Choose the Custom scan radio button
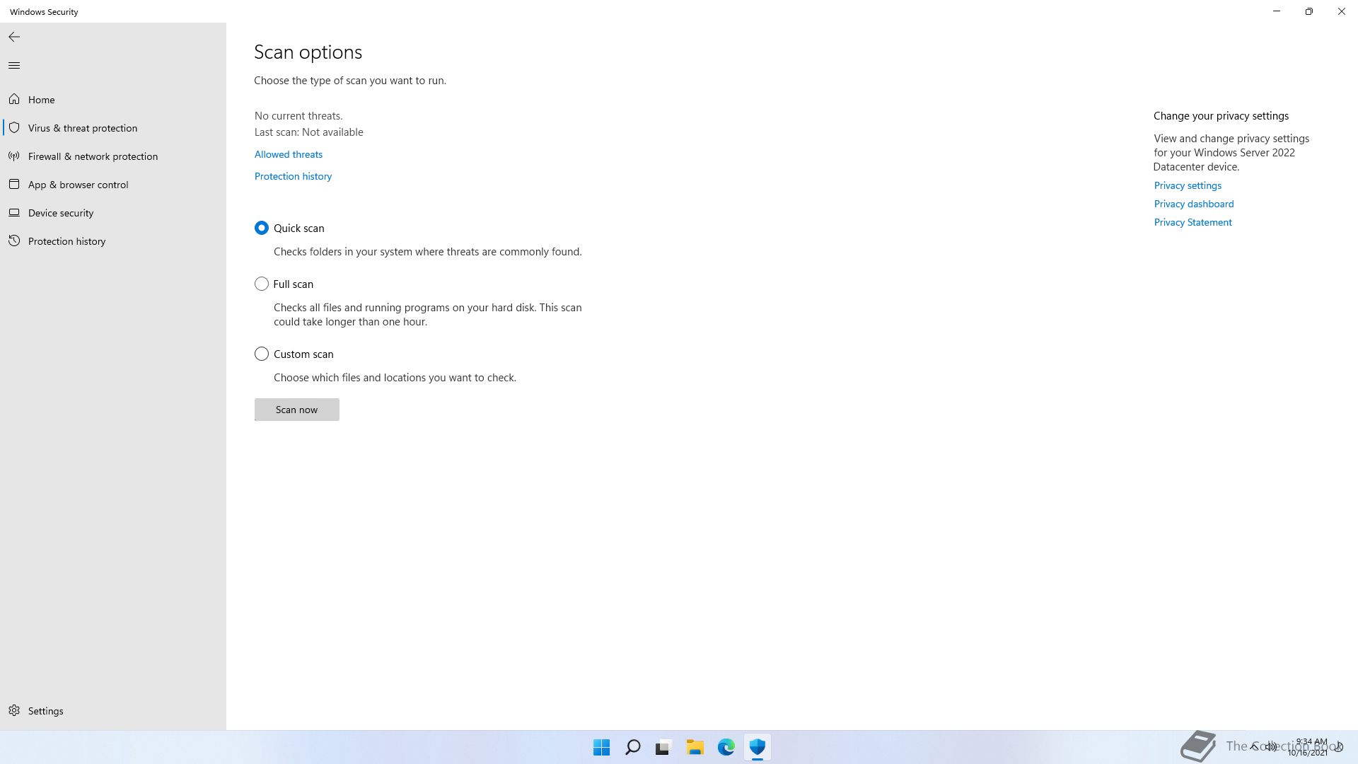Viewport: 1358px width, 764px height. coord(262,354)
